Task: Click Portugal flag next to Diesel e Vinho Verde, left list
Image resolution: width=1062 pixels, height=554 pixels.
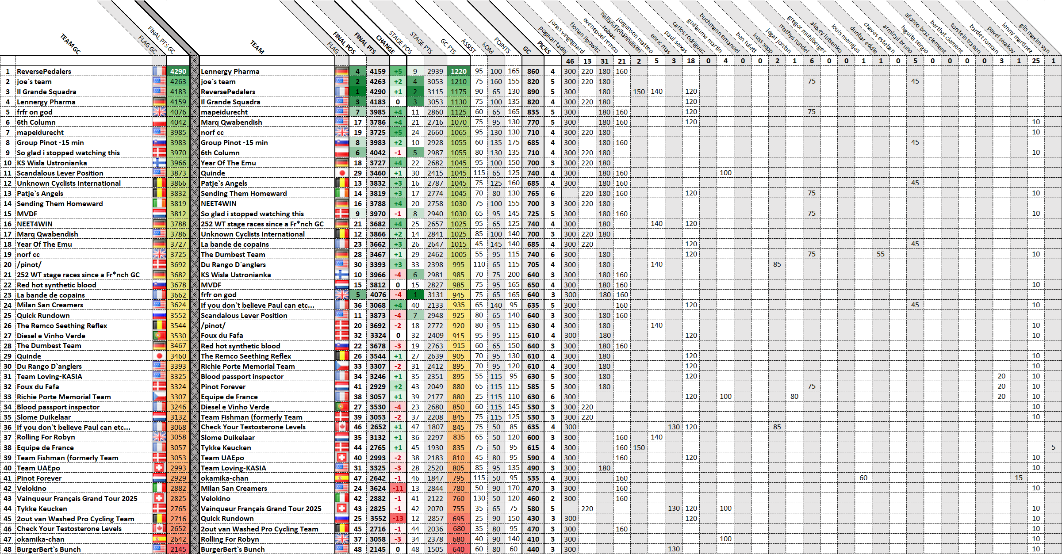Action: coord(159,336)
